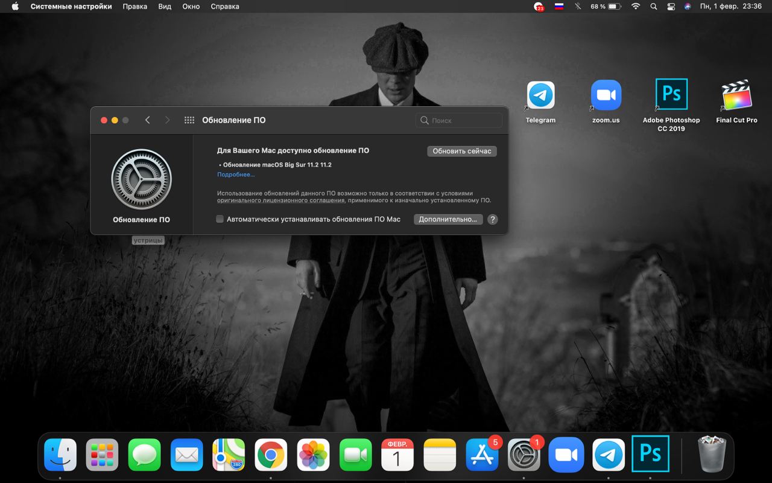Go back in System Preferences

pos(147,120)
